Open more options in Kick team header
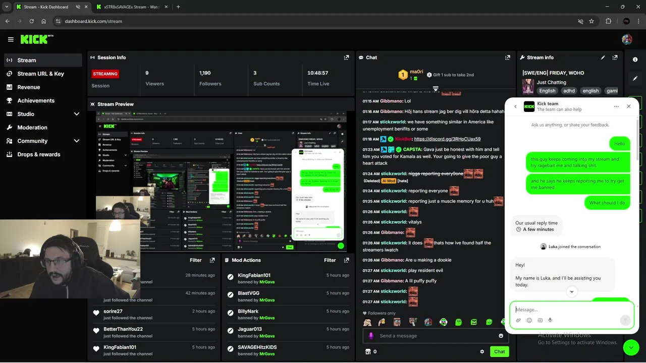Image resolution: width=646 pixels, height=363 pixels. (616, 106)
